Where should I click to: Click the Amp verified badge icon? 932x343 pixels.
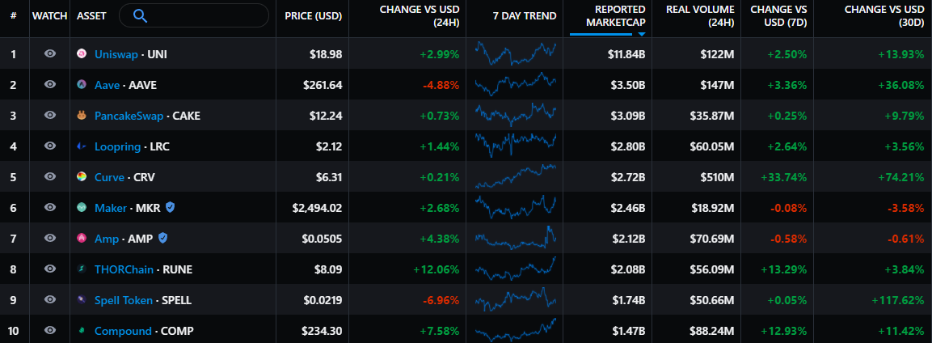click(162, 239)
